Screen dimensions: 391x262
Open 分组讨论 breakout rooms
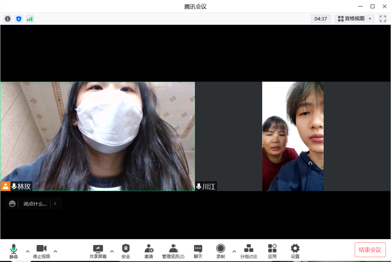[x=249, y=251]
